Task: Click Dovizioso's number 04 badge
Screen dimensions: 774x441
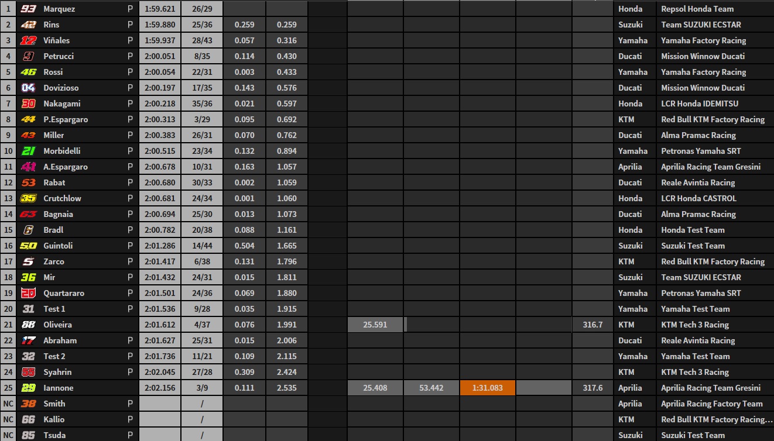Action: (x=28, y=88)
